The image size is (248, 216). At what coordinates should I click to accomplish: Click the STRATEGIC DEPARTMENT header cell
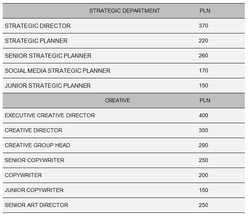coord(124,11)
